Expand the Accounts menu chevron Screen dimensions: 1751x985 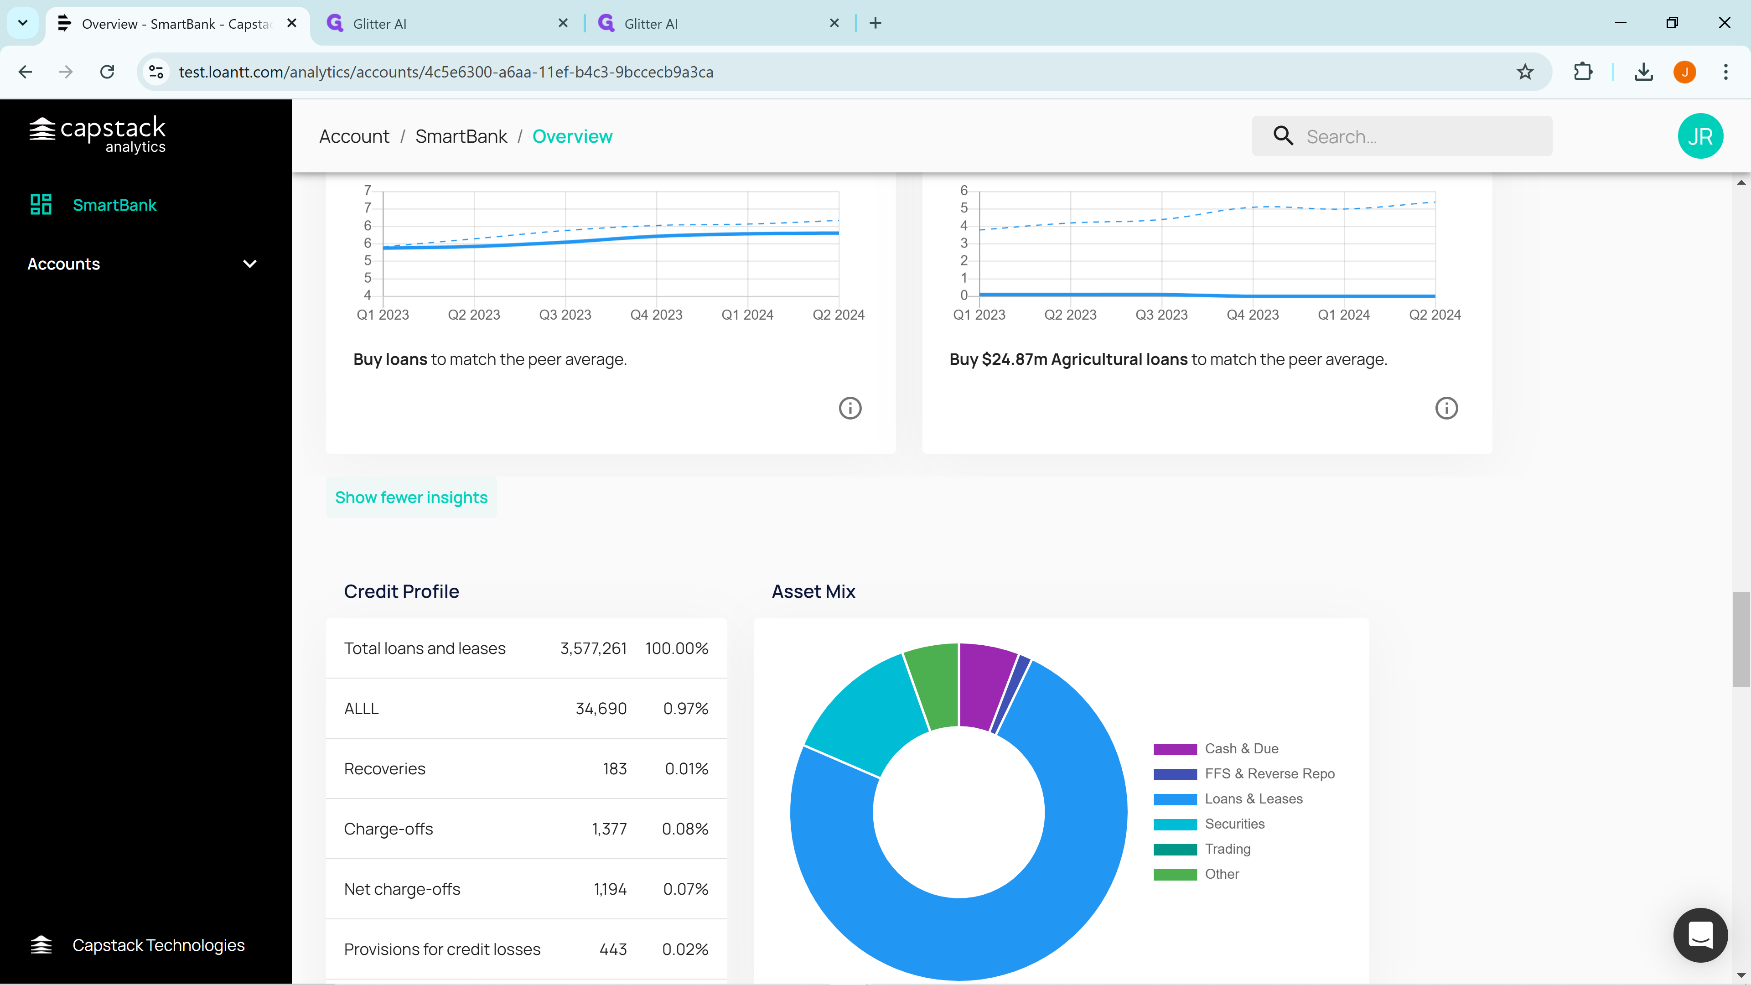pos(249,264)
